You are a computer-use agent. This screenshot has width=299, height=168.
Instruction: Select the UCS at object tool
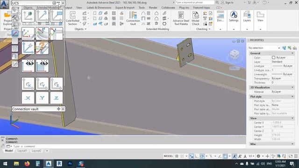(28, 15)
